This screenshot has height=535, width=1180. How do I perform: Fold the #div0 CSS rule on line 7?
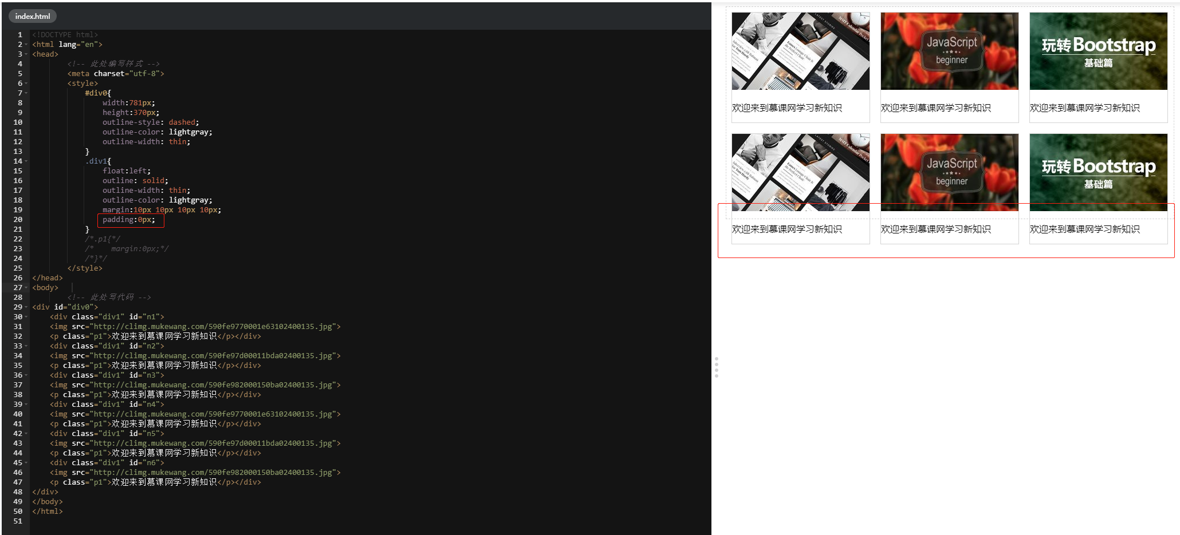tap(26, 93)
